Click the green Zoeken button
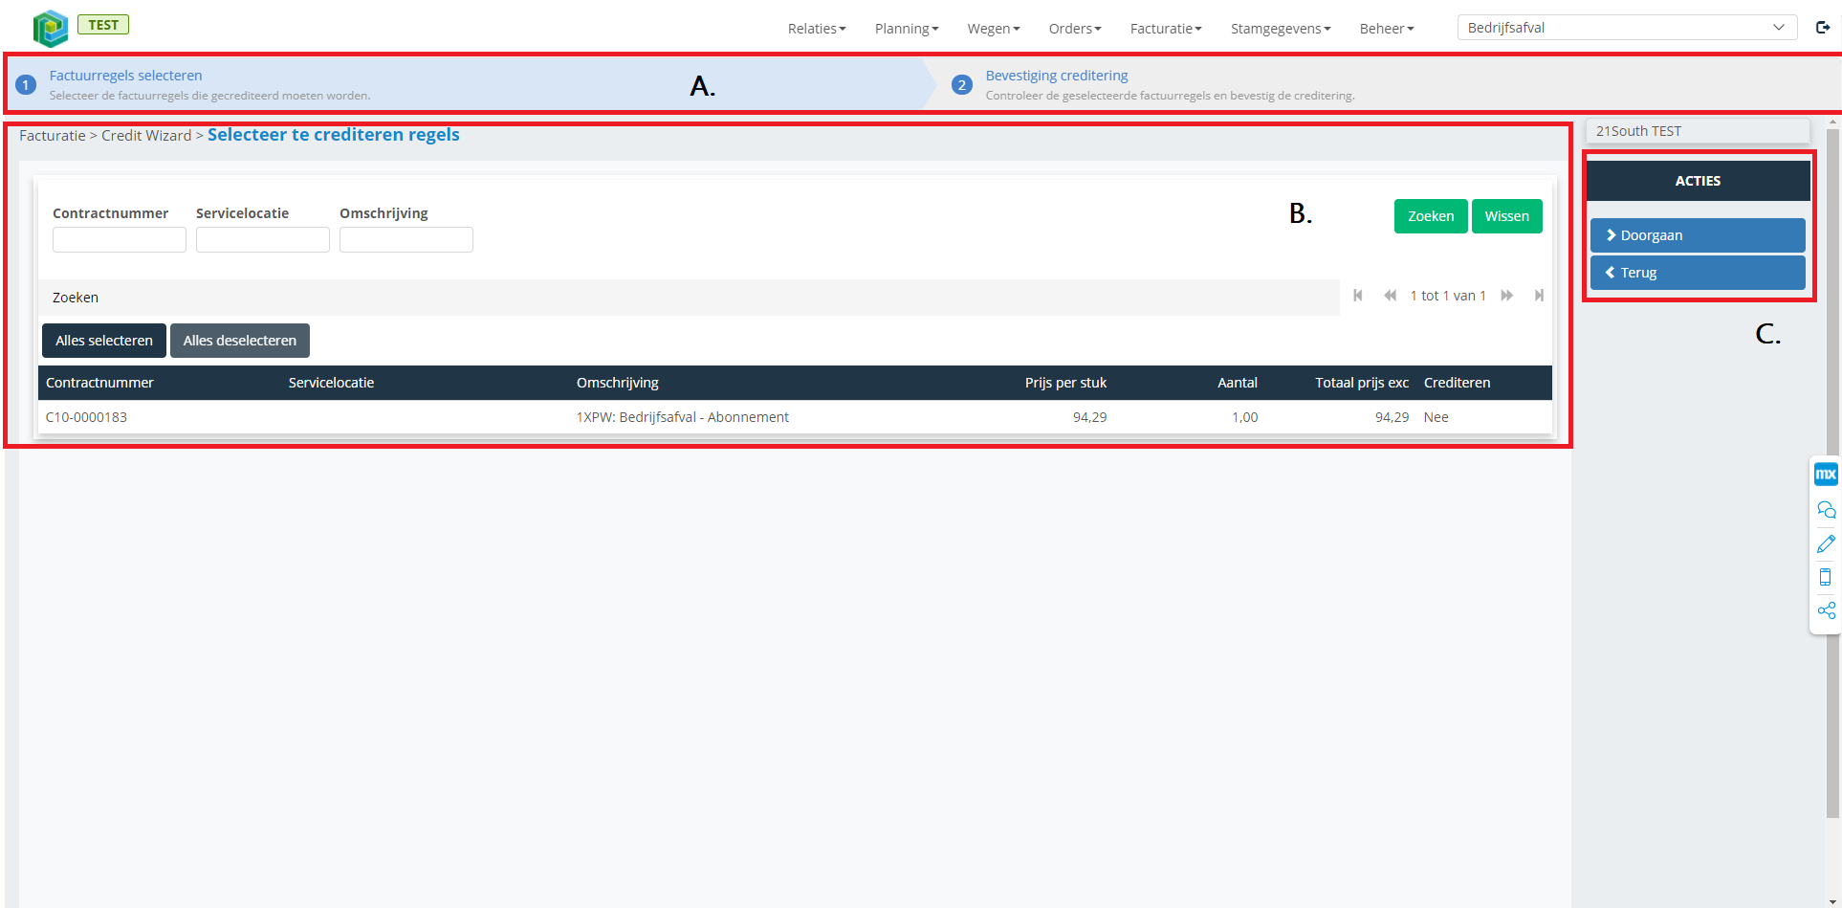Image resolution: width=1842 pixels, height=908 pixels. pyautogui.click(x=1431, y=216)
